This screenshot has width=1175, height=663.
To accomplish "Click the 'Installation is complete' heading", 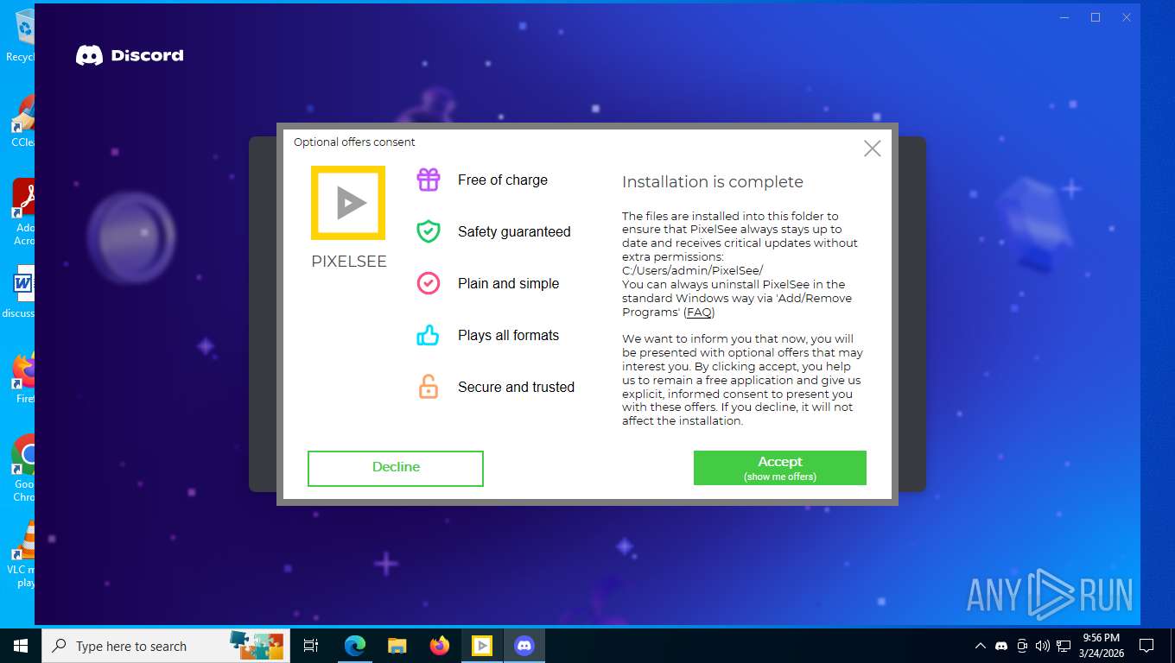I will [x=713, y=181].
